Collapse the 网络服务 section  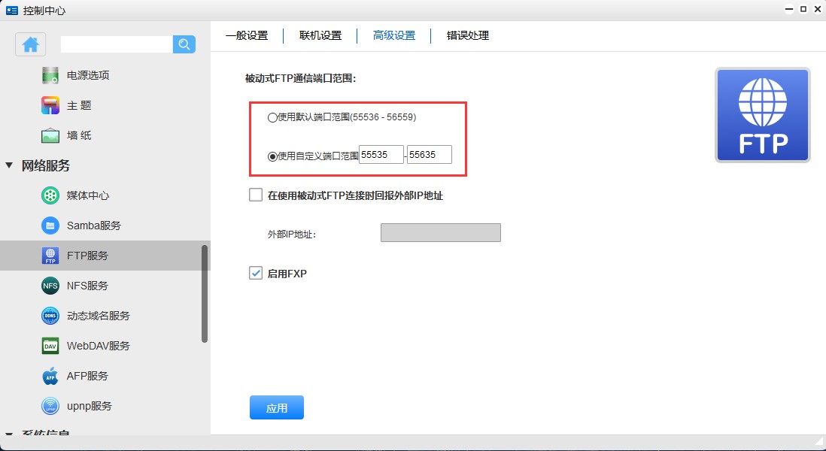(x=10, y=165)
